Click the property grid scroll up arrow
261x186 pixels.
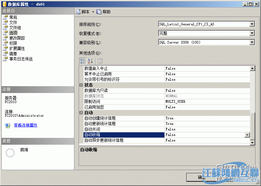pos(252,68)
